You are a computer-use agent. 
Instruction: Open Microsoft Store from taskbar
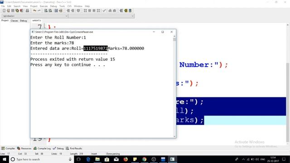(x=107, y=159)
